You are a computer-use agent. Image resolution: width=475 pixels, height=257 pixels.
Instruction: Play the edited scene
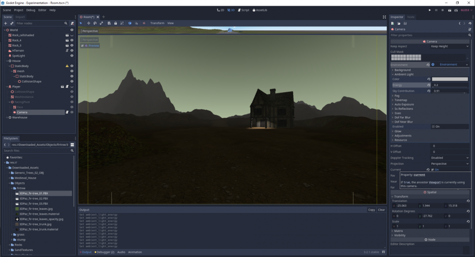pyautogui.click(x=449, y=10)
